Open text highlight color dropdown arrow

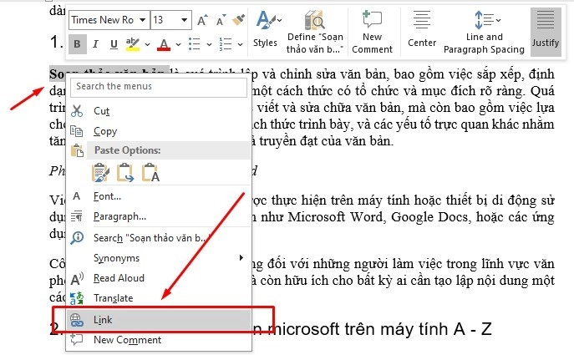click(x=147, y=44)
